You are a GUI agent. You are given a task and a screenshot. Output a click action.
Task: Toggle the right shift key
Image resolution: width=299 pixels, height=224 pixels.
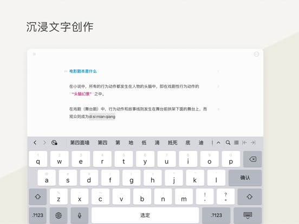click(250, 197)
